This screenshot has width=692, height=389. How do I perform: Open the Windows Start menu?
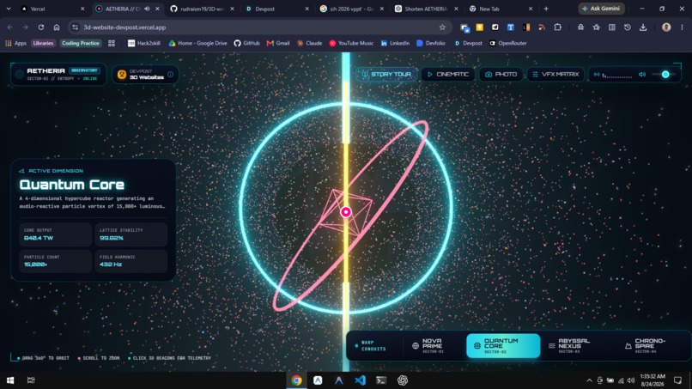coord(10,380)
